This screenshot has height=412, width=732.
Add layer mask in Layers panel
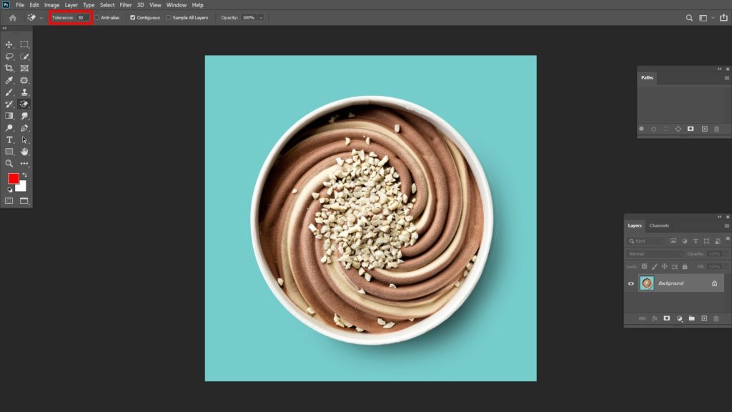click(667, 318)
